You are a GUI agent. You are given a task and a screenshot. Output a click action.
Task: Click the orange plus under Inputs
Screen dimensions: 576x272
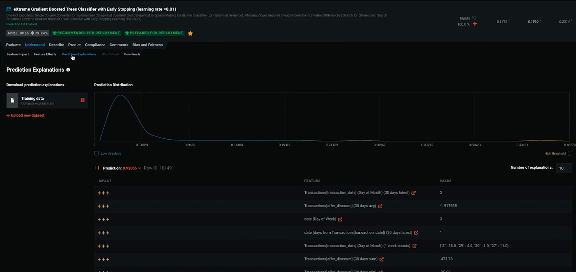click(x=475, y=24)
